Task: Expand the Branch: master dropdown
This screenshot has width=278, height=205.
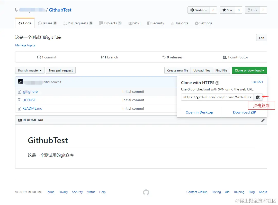Action: pos(30,70)
